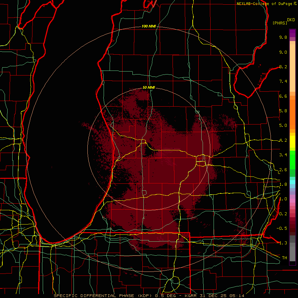This screenshot has height=298, width=298.
Task: Click the -0.5 legend value
Action: click(282, 228)
